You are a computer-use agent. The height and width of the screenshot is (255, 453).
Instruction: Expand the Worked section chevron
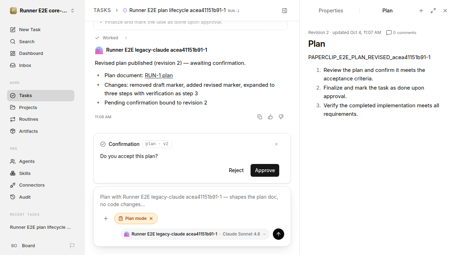126,38
